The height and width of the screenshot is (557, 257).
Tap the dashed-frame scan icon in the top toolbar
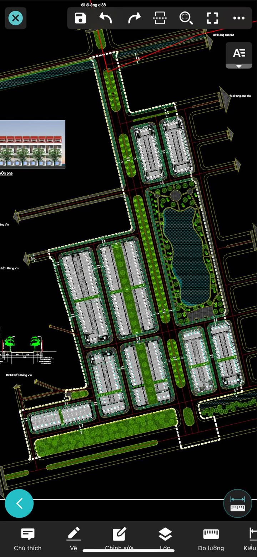160,18
